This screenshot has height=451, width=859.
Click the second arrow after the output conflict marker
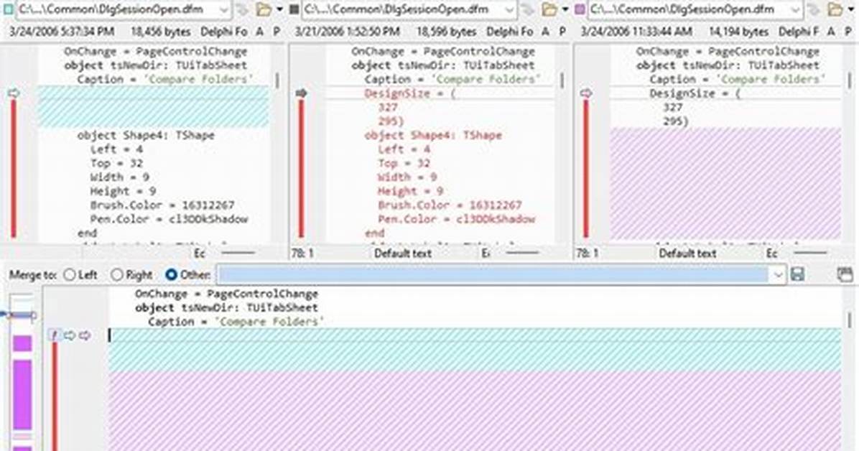point(84,335)
